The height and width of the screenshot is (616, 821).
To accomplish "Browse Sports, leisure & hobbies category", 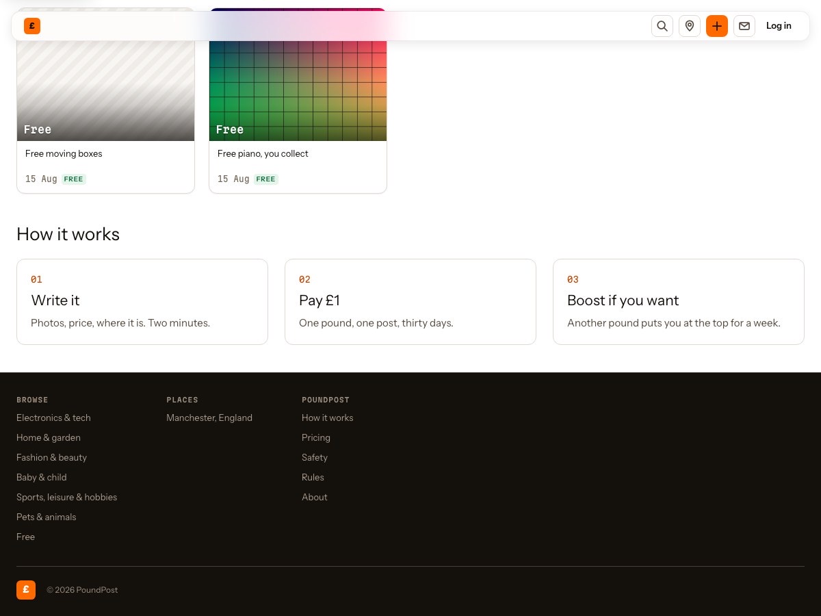I will [66, 497].
